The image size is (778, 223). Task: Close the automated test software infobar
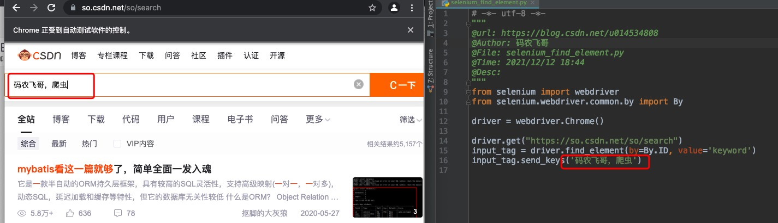[x=410, y=30]
